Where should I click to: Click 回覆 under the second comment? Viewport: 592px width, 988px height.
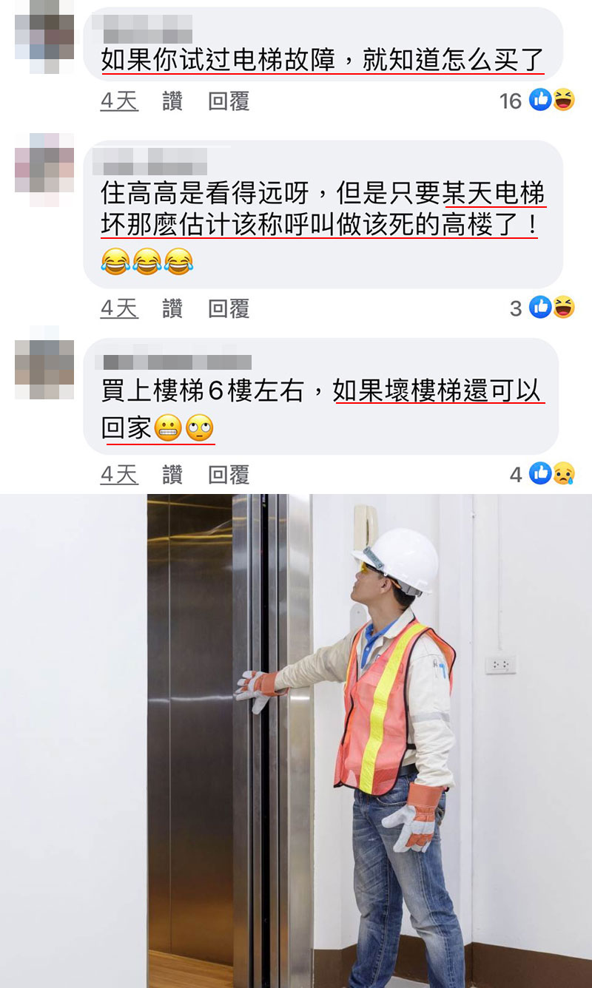tap(229, 308)
